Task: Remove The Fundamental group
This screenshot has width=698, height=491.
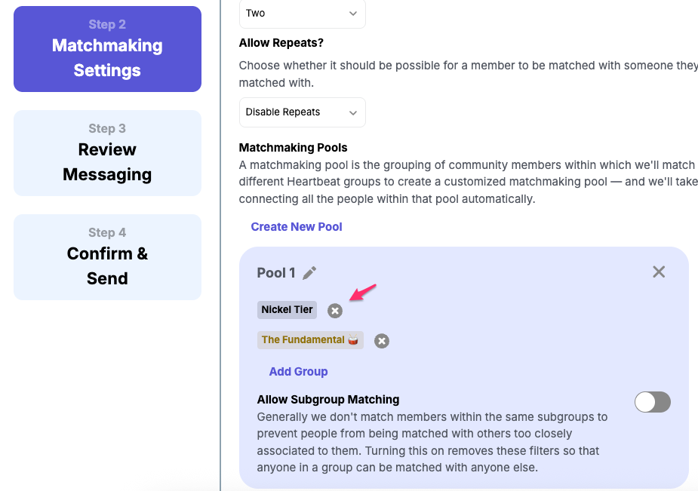Action: [382, 341]
